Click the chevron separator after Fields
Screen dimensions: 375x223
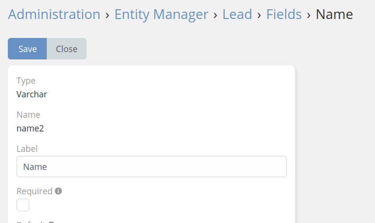point(309,15)
